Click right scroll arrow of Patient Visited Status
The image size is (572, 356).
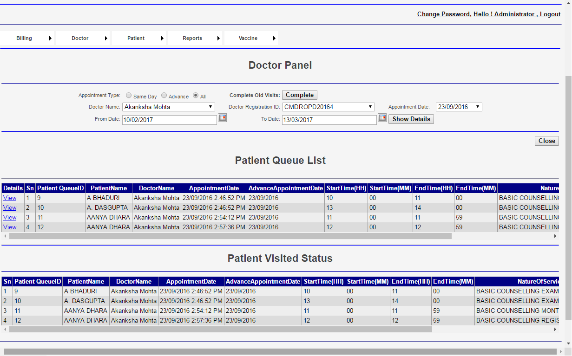tap(555, 330)
